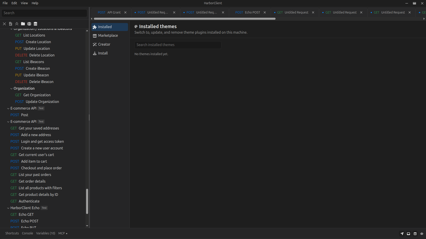Click the sidebar vertical scrollbar thumb
Image resolution: width=426 pixels, height=239 pixels.
coord(87,201)
